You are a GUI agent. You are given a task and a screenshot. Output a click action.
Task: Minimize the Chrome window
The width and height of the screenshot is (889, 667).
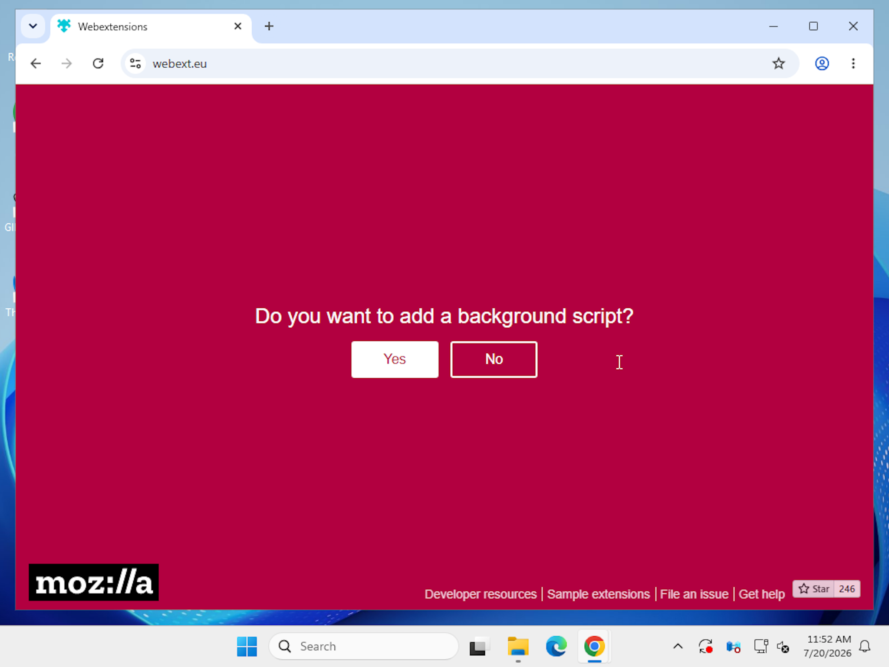(x=773, y=26)
